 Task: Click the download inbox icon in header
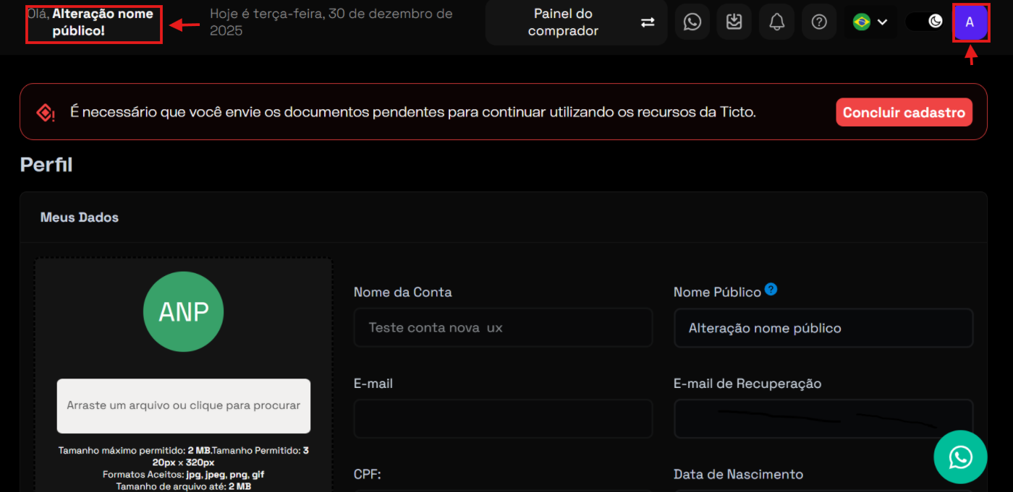(x=734, y=22)
